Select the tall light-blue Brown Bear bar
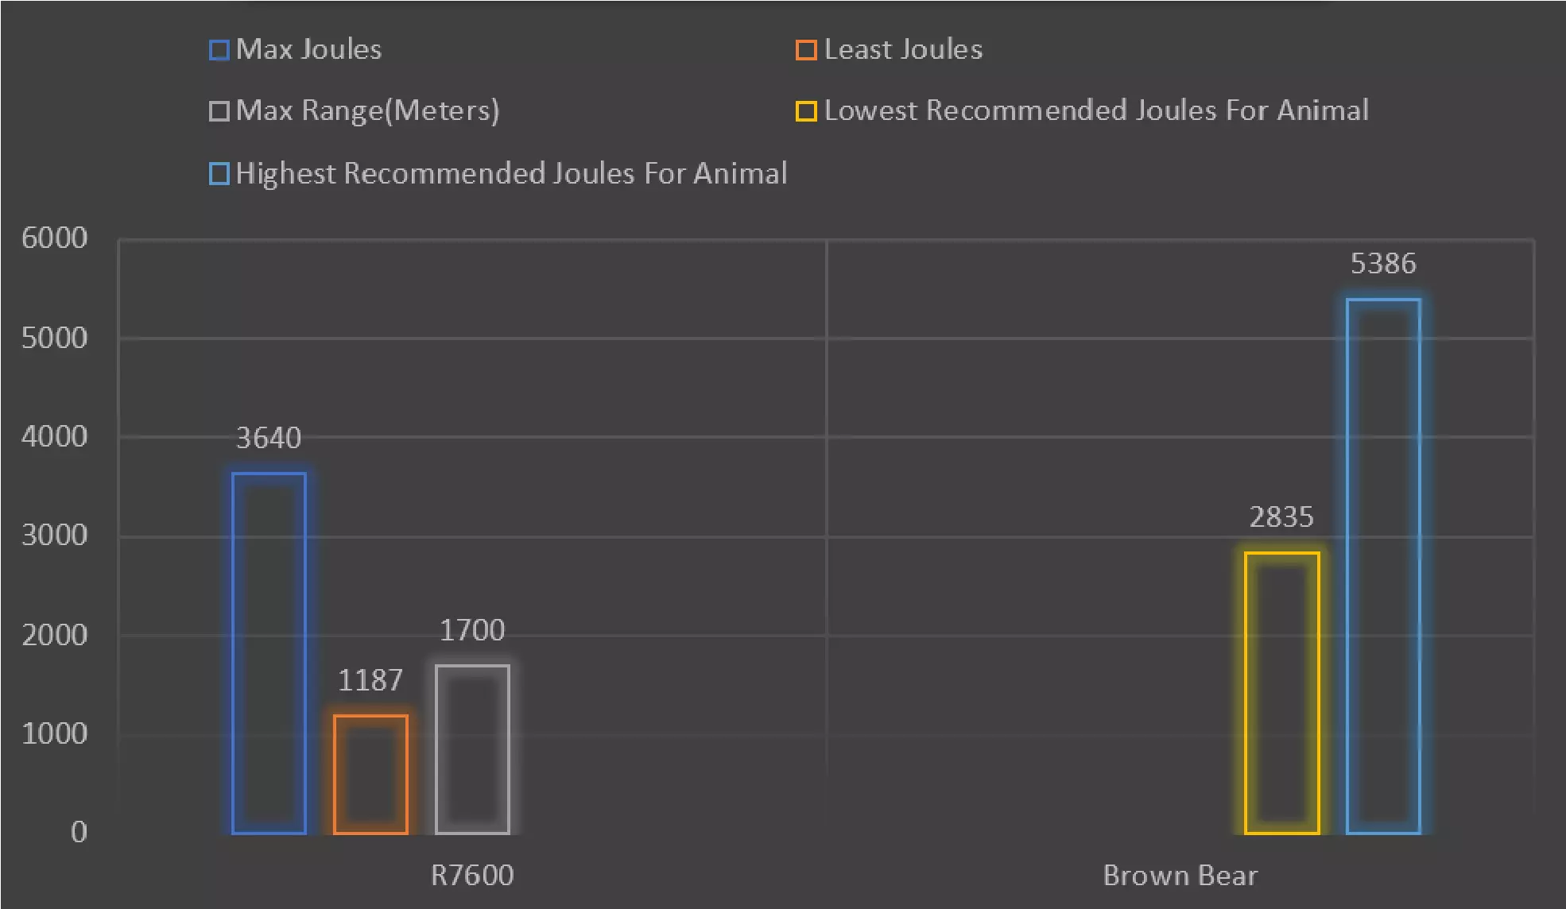 click(x=1383, y=566)
